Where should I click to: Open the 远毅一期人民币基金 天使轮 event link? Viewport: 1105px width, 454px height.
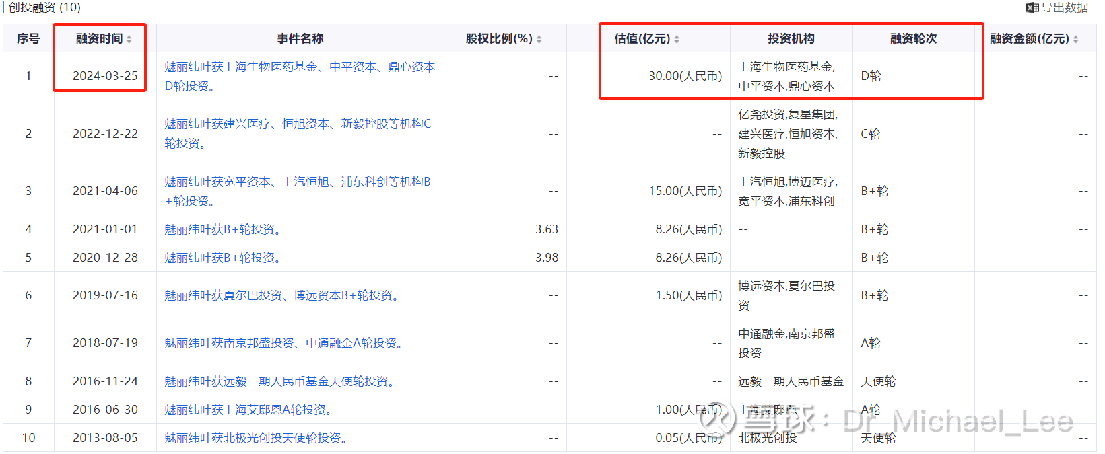tap(281, 381)
